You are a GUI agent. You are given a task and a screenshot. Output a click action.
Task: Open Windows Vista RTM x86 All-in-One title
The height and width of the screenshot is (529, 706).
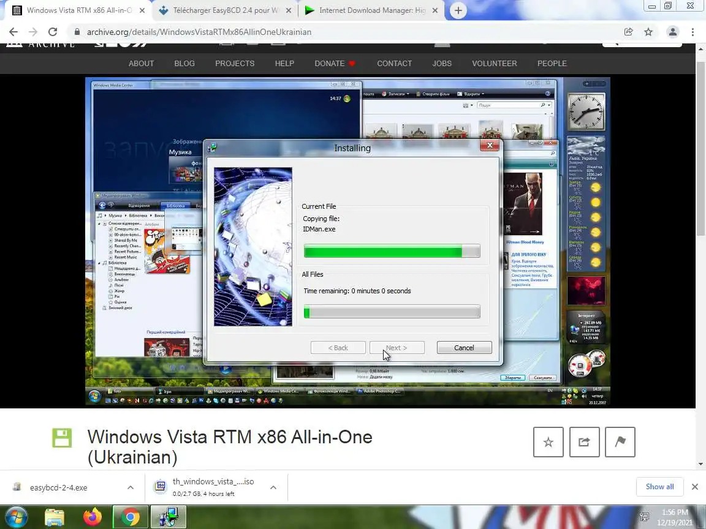(x=230, y=447)
